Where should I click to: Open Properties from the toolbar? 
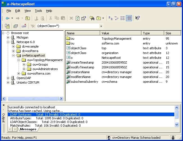(83, 18)
